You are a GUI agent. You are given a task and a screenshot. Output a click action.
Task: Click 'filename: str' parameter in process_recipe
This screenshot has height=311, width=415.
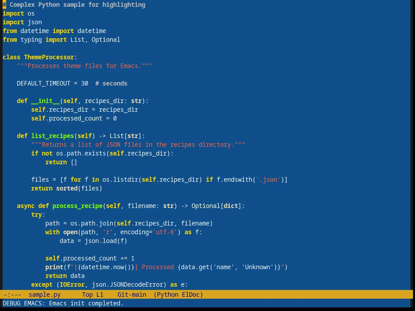(150, 206)
